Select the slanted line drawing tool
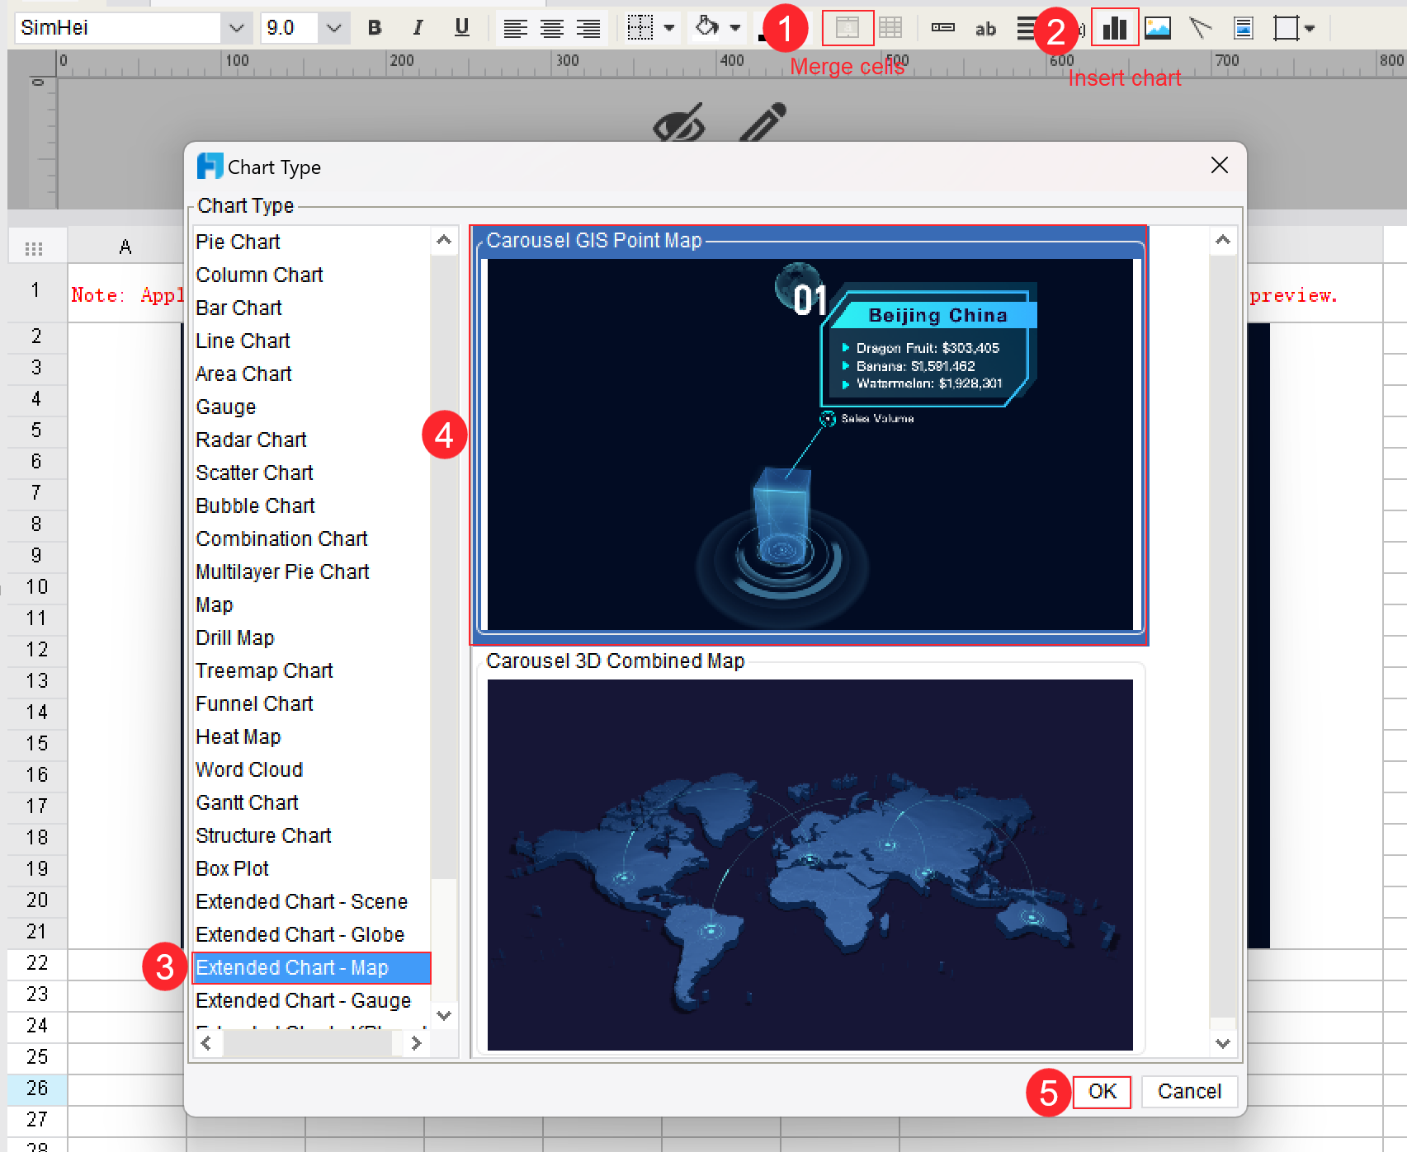This screenshot has height=1152, width=1407. [x=1201, y=27]
